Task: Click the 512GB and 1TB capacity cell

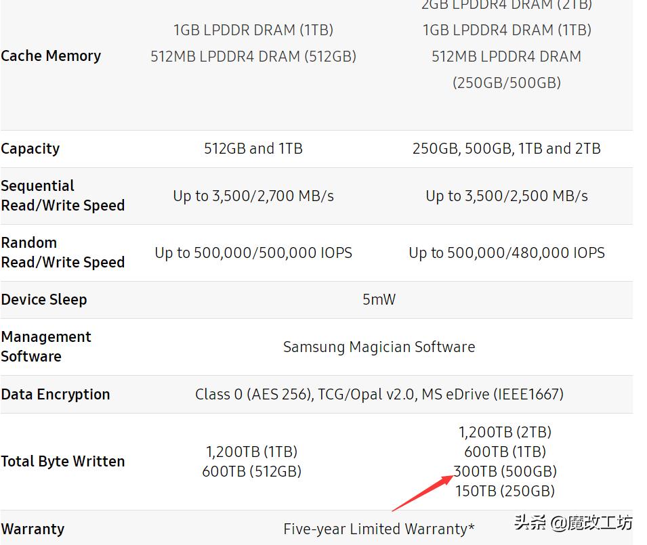Action: tap(253, 149)
